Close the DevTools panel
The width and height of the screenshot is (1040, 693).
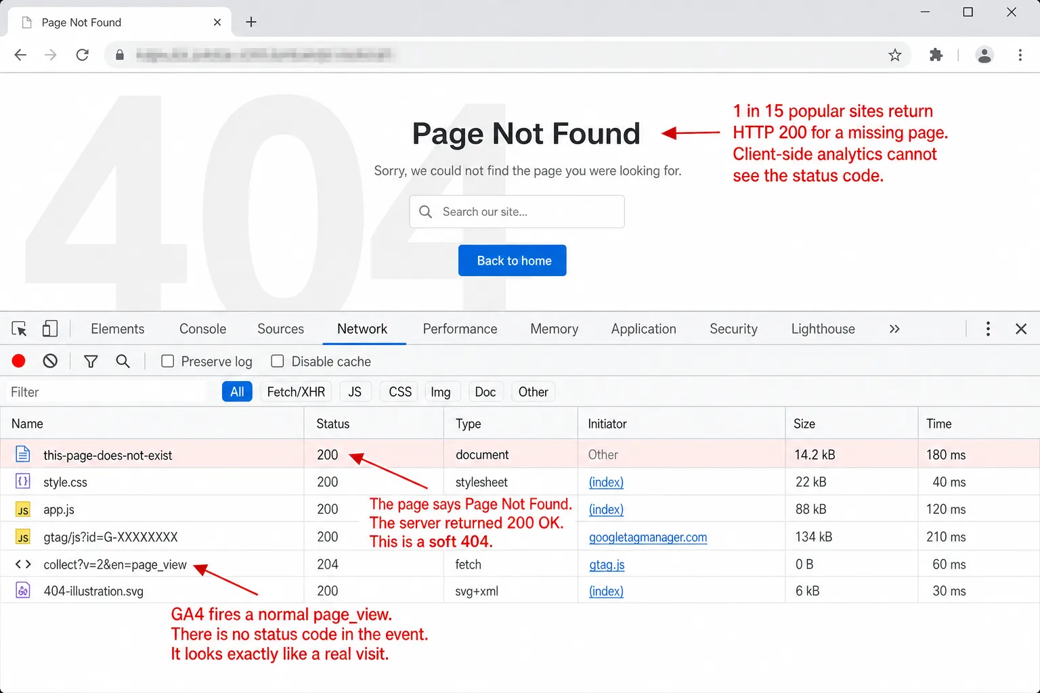tap(1021, 329)
